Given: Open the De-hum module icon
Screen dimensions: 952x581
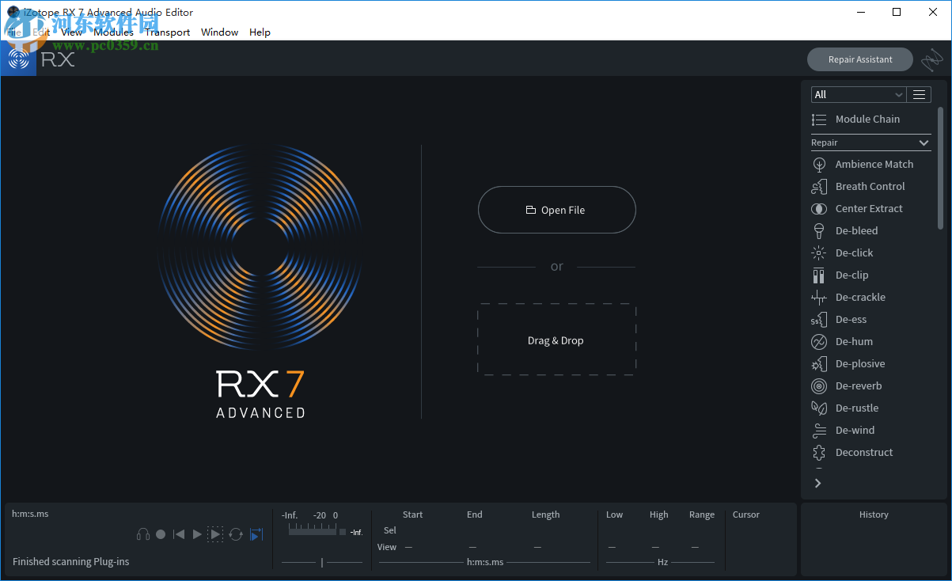Looking at the screenshot, I should [819, 342].
